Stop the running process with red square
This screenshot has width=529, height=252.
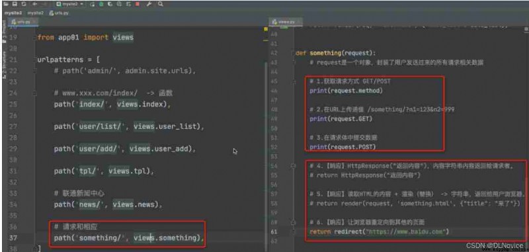[x=138, y=4]
